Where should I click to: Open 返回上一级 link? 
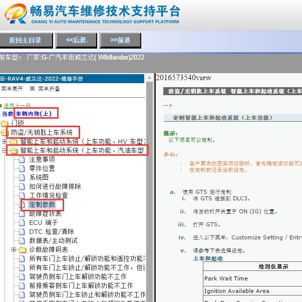point(17,105)
